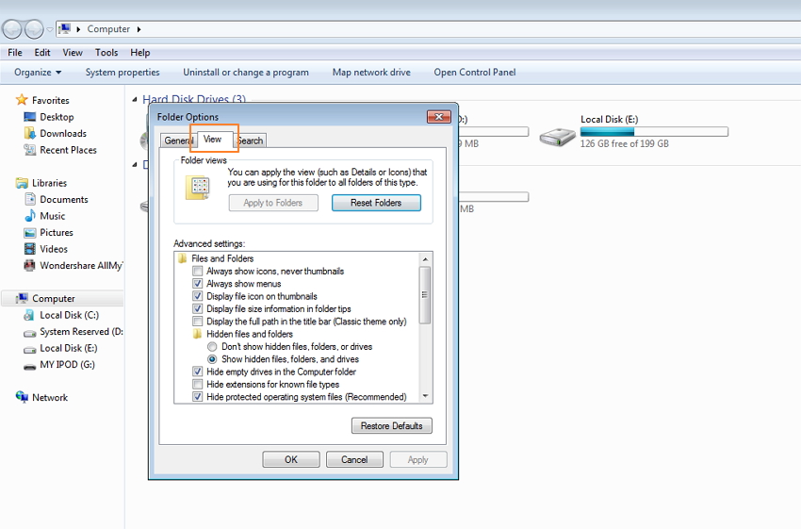Image resolution: width=801 pixels, height=529 pixels.
Task: Click the Videos library icon
Action: coord(30,249)
